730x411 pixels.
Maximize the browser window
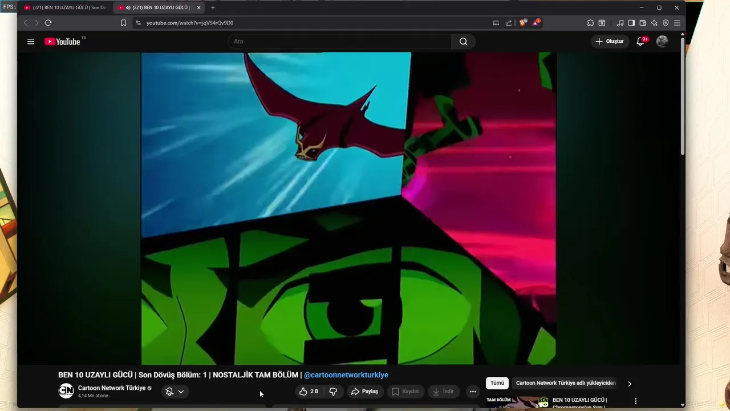(659, 7)
